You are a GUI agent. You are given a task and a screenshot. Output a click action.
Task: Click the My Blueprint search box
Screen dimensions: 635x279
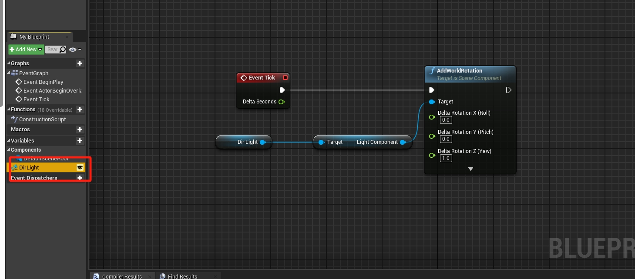(x=53, y=50)
